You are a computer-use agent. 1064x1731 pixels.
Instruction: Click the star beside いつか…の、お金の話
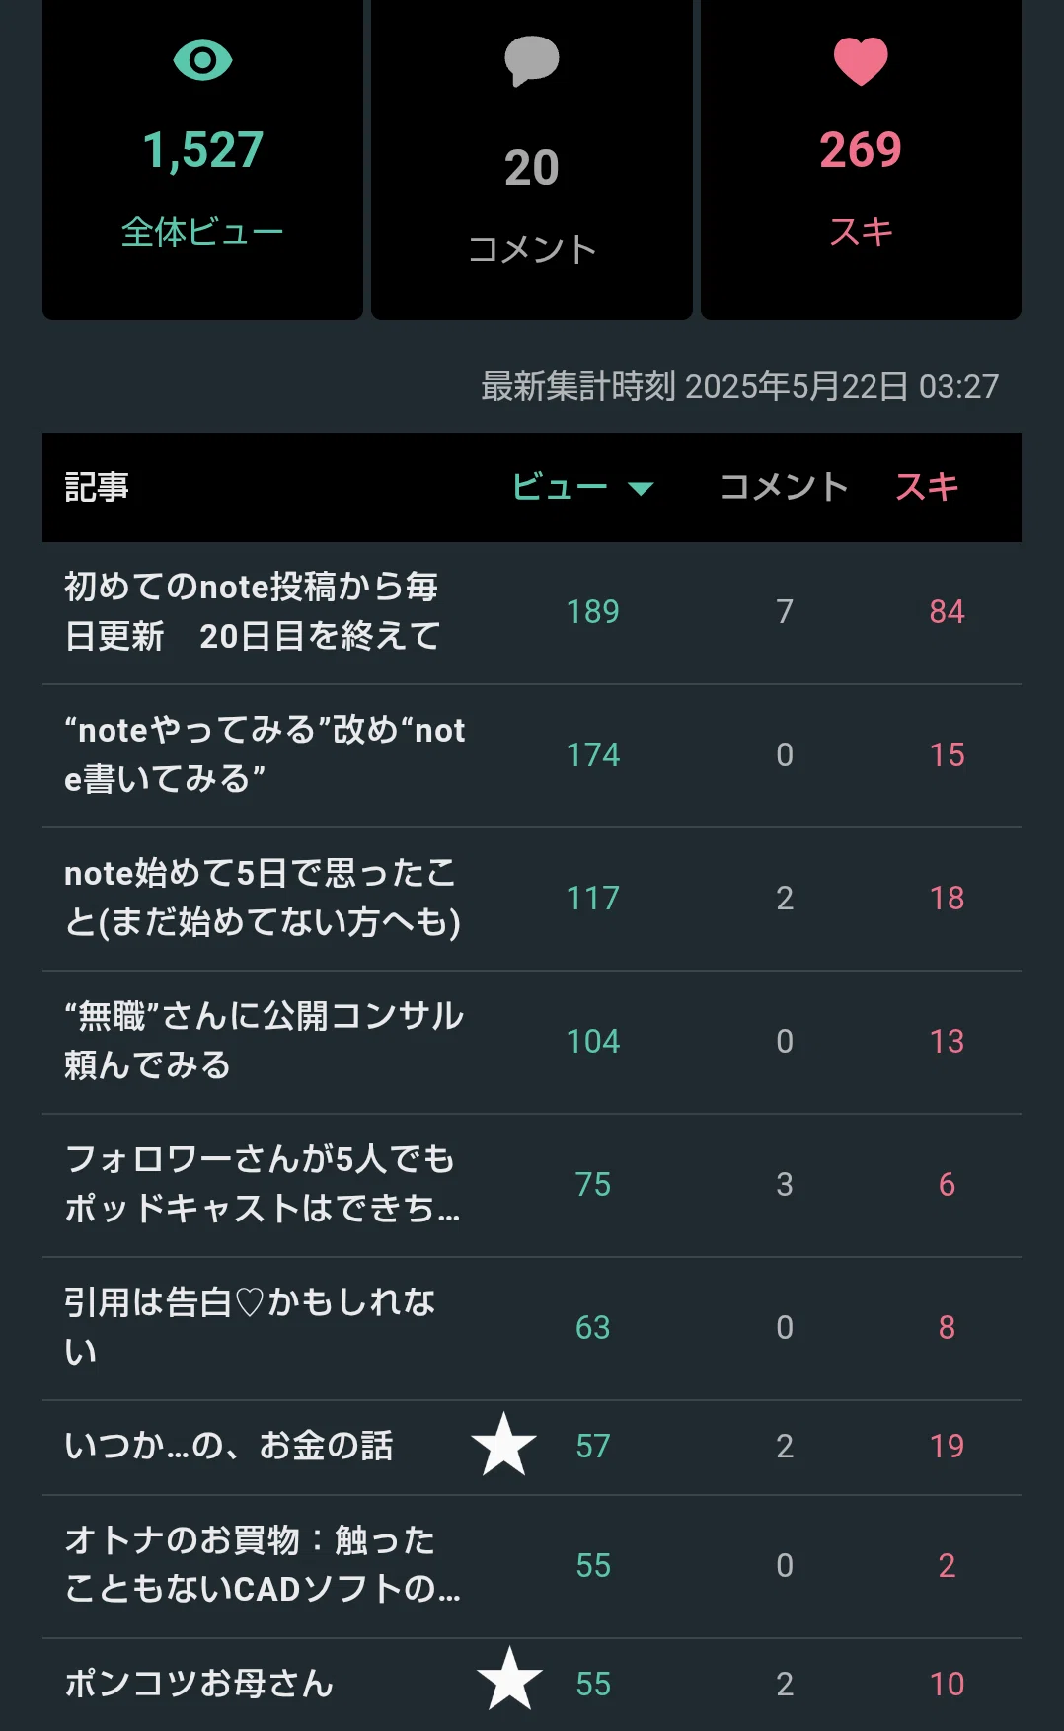tap(504, 1445)
